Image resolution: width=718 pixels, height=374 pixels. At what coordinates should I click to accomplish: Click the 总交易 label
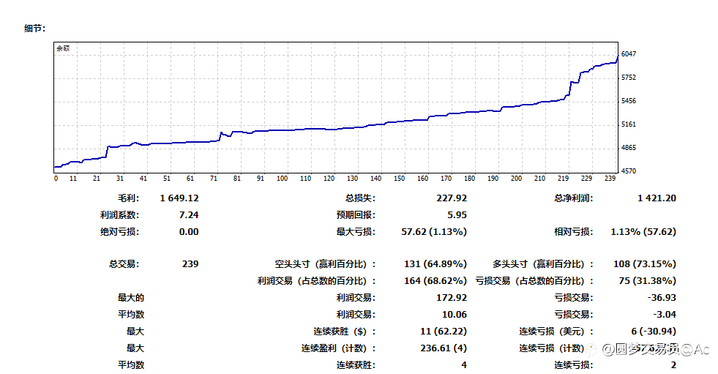pyautogui.click(x=124, y=264)
